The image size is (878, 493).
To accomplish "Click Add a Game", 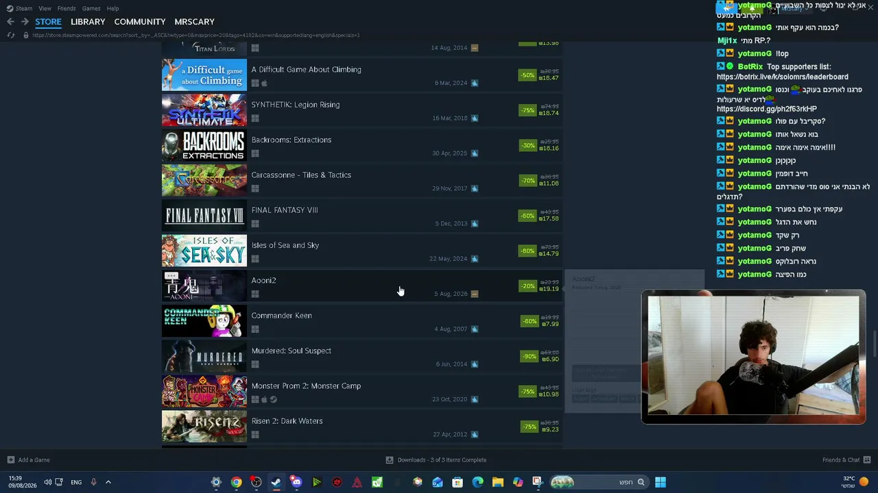I will tap(34, 460).
